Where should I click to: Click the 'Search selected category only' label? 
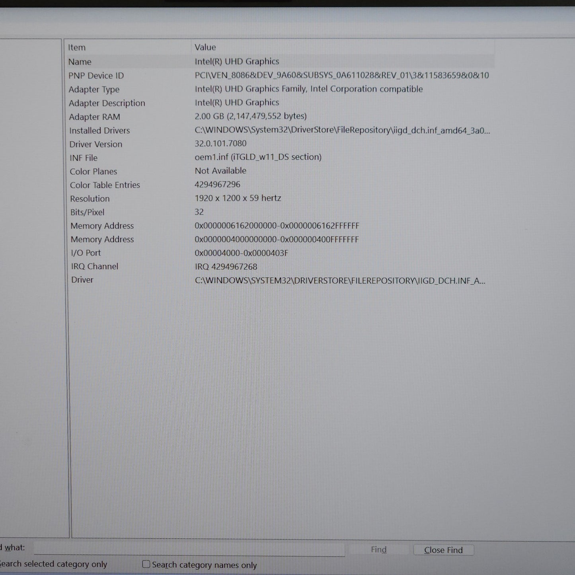(54, 564)
